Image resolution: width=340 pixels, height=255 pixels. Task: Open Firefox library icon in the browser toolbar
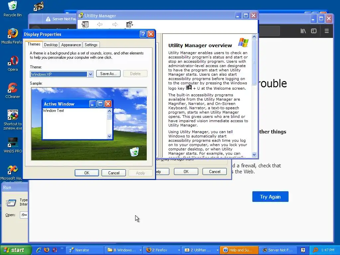[303, 31]
